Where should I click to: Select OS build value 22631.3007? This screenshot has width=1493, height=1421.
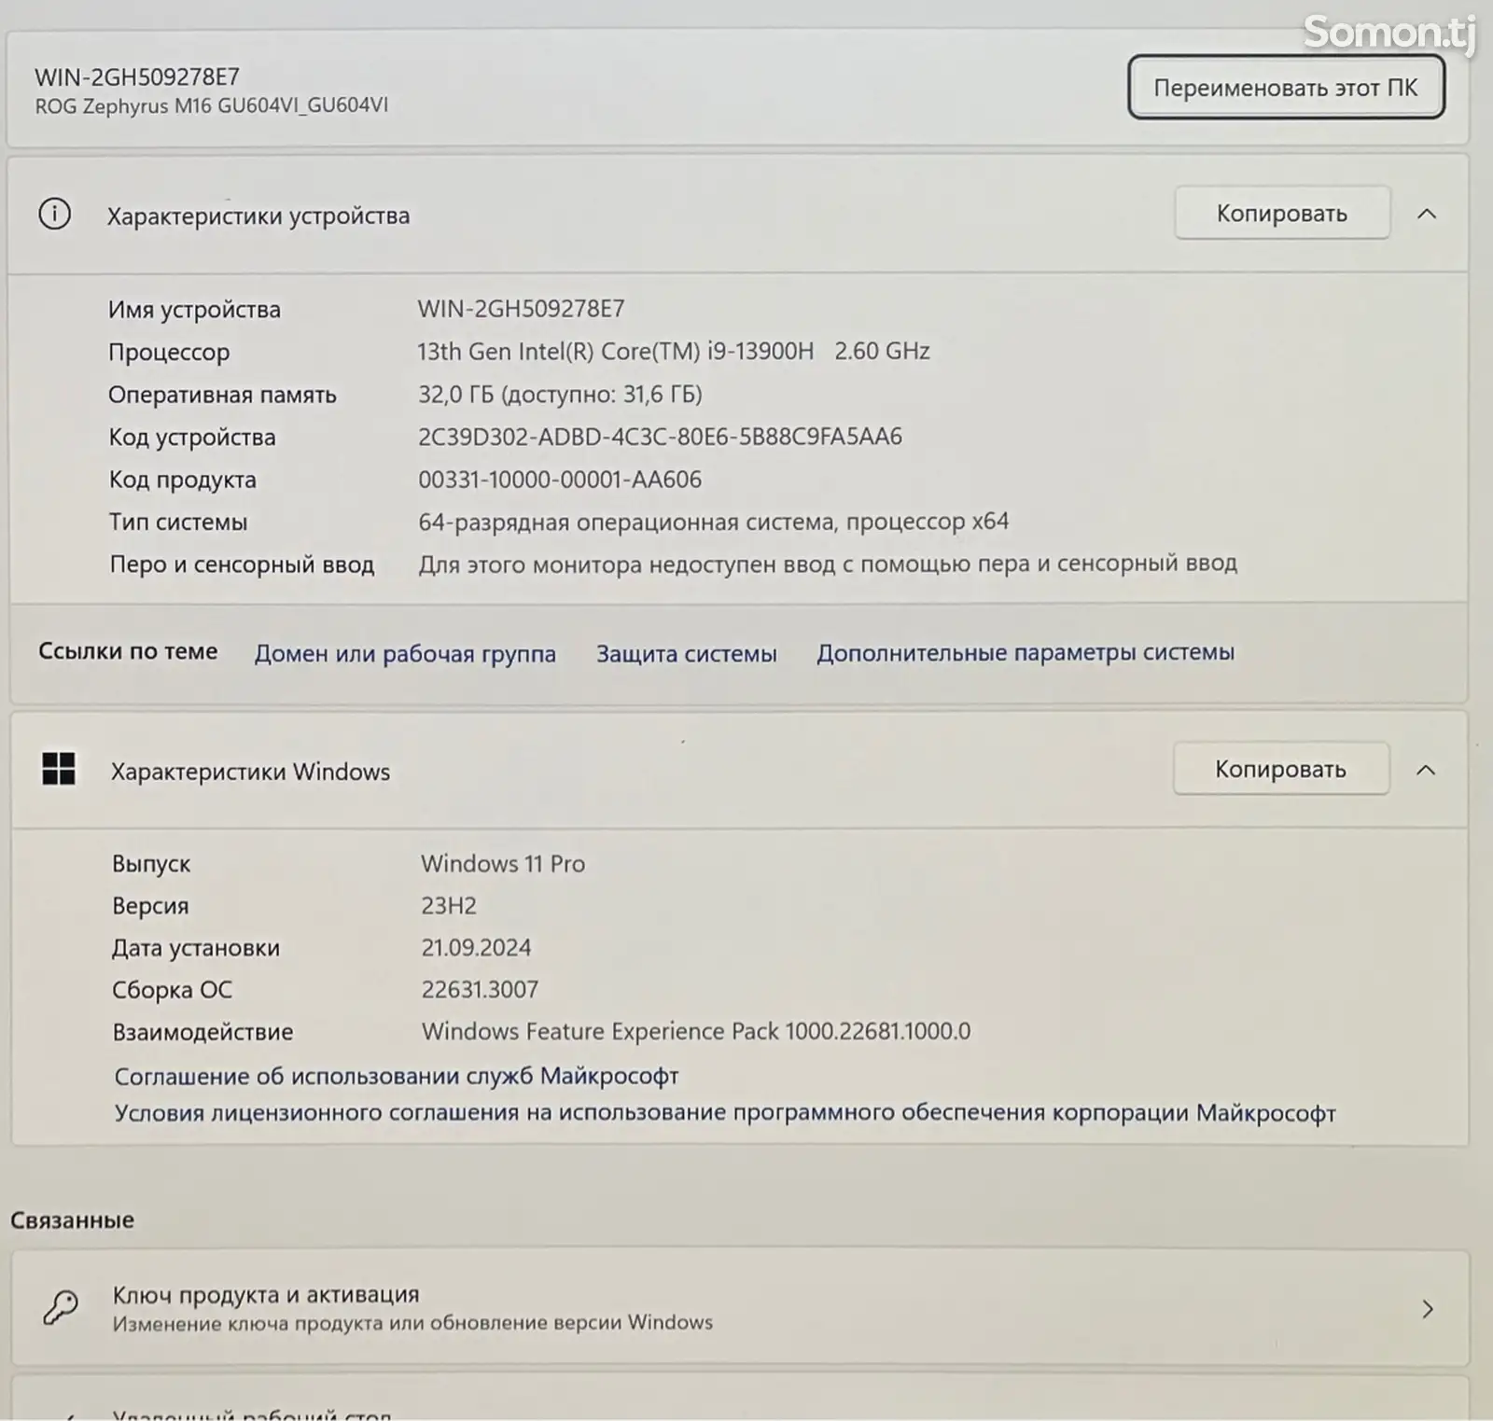pos(480,989)
